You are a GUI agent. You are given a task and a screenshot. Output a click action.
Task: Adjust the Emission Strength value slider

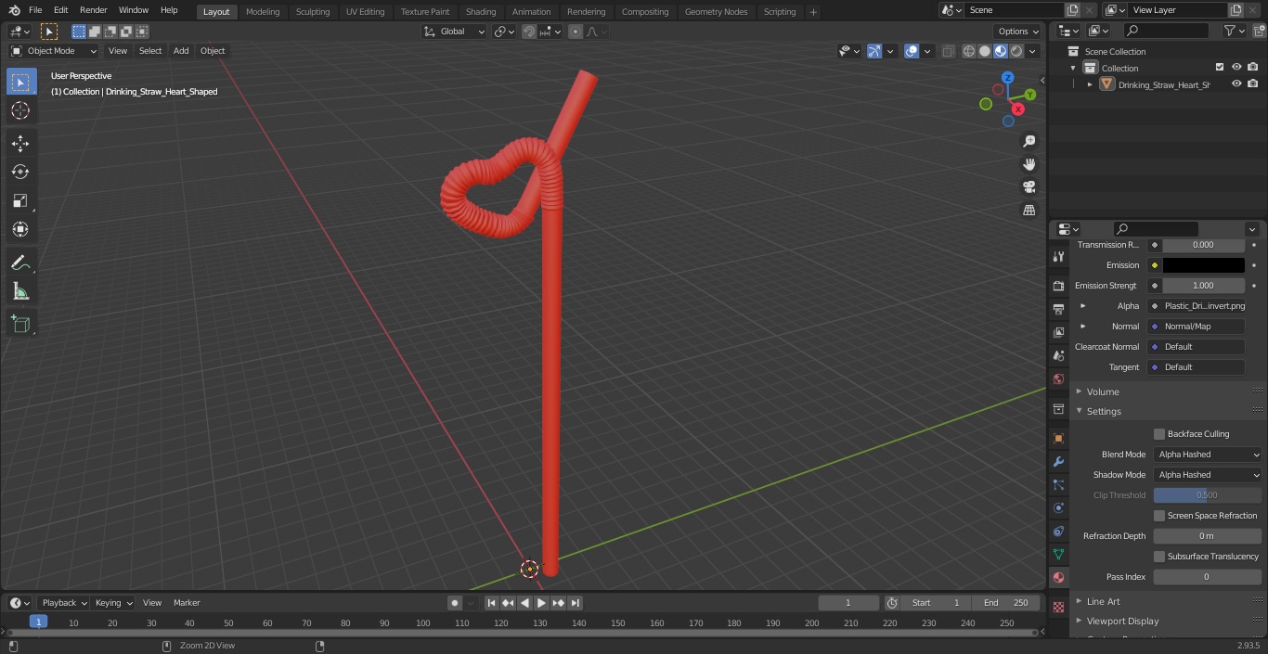click(x=1204, y=286)
